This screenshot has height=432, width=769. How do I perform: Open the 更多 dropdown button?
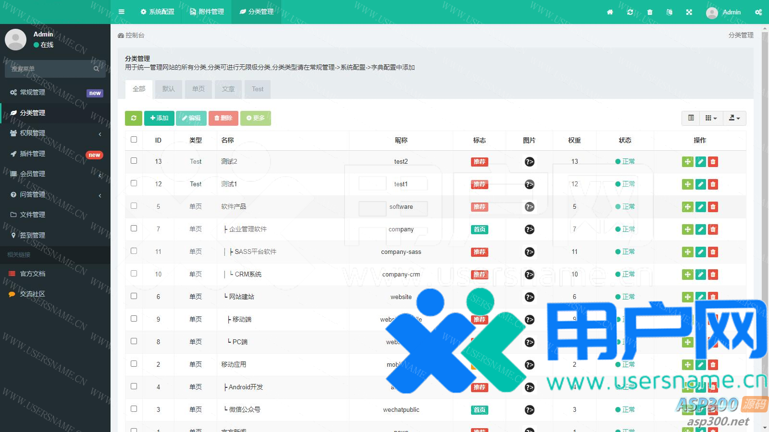(x=256, y=118)
